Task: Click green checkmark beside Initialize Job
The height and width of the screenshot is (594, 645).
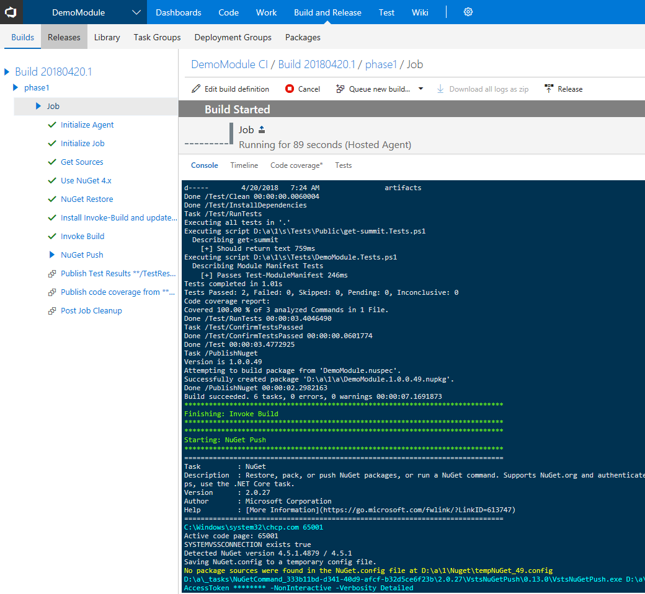Action: [x=52, y=143]
